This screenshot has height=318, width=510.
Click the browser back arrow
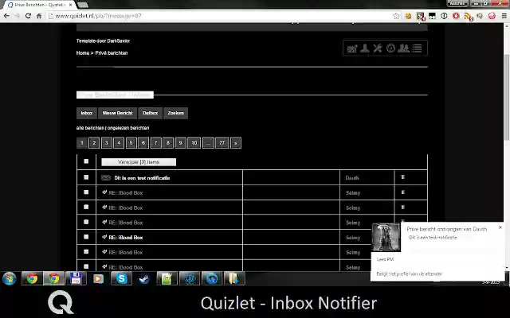pyautogui.click(x=6, y=16)
